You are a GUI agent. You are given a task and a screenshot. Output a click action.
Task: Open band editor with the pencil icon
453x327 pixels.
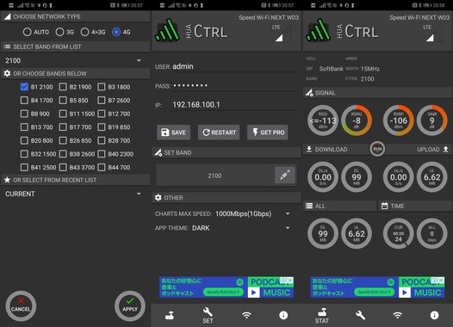(x=285, y=175)
